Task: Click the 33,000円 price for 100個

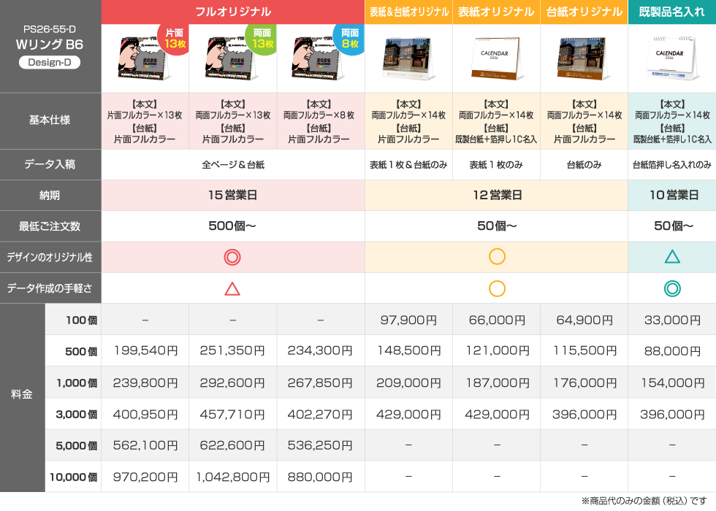Action: (x=671, y=319)
